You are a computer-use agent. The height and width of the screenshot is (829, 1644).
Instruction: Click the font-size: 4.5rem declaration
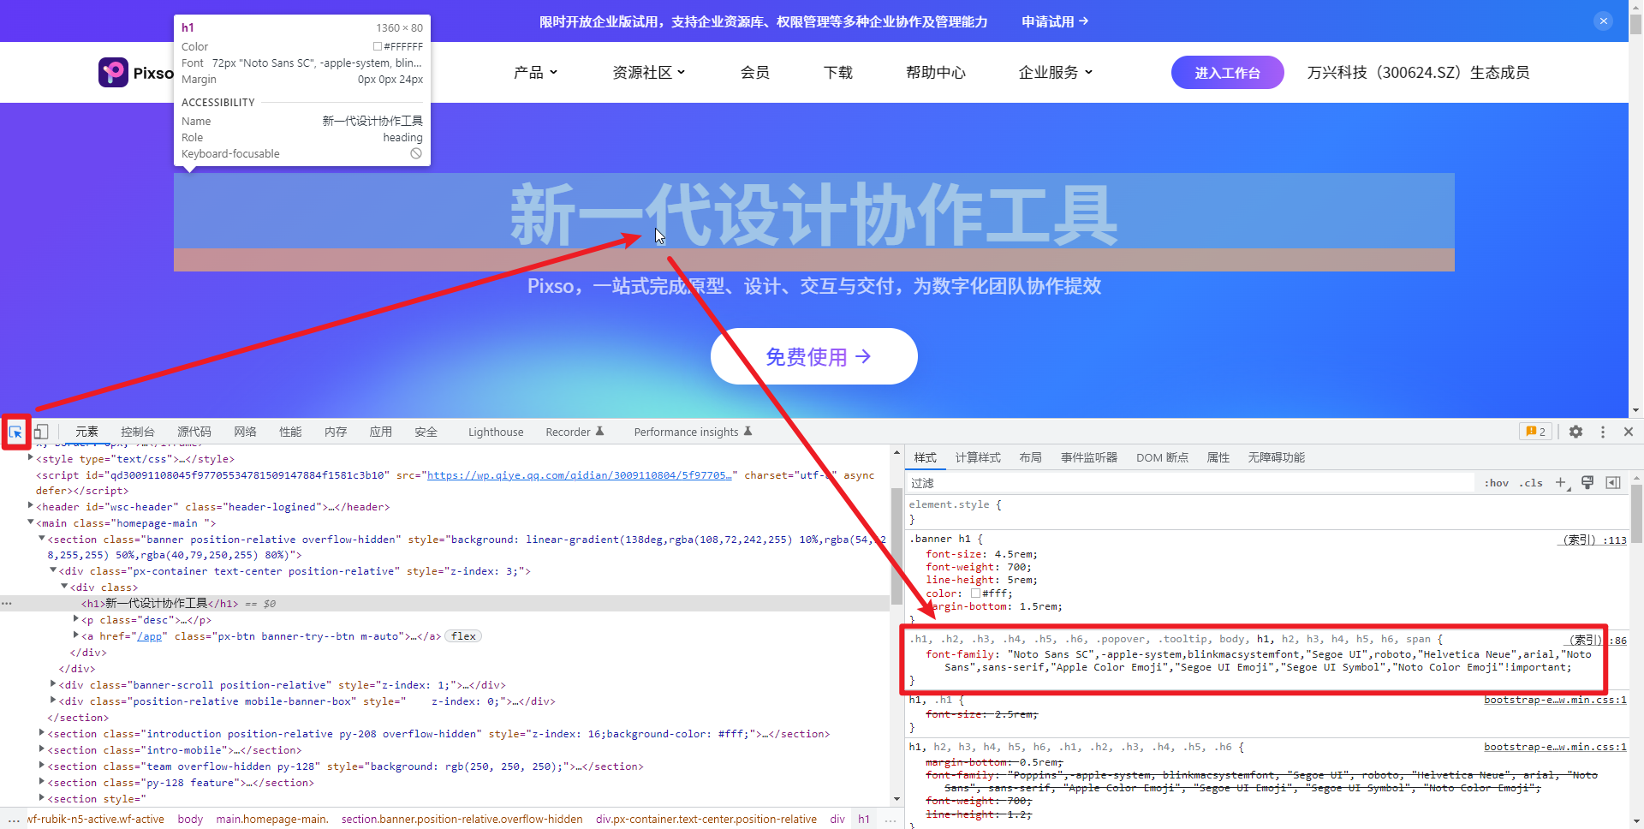click(x=981, y=554)
